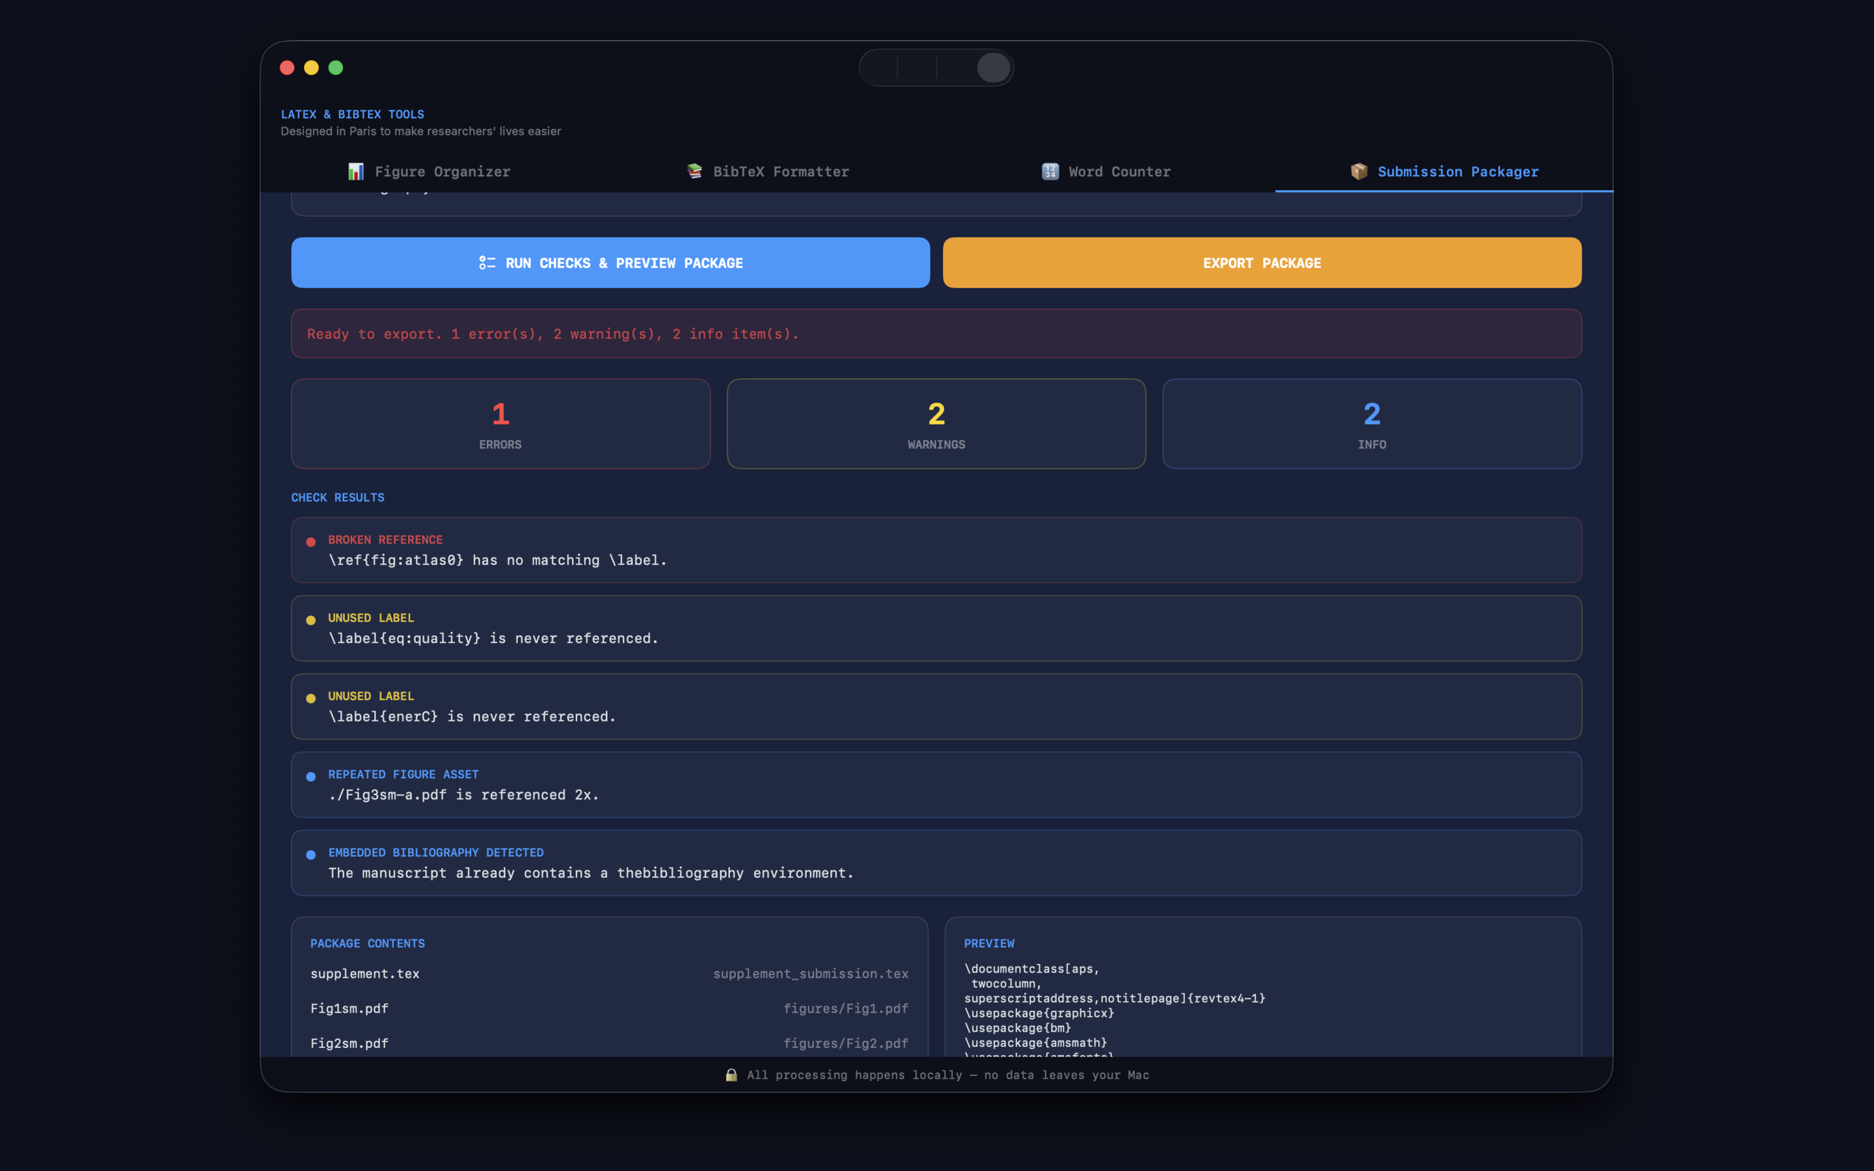Click the yellow dot beside the eq:quality warning

[x=310, y=621]
